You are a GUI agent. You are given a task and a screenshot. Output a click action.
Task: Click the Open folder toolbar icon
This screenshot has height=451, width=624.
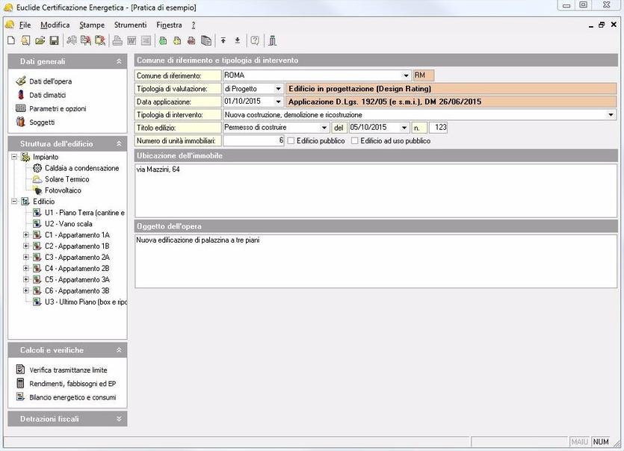click(40, 40)
